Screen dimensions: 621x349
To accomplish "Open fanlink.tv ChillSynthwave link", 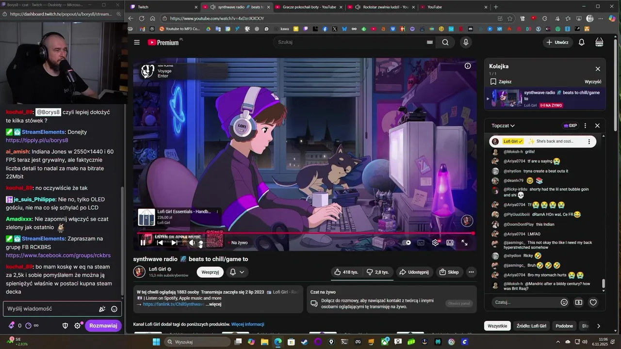I will coord(174,304).
